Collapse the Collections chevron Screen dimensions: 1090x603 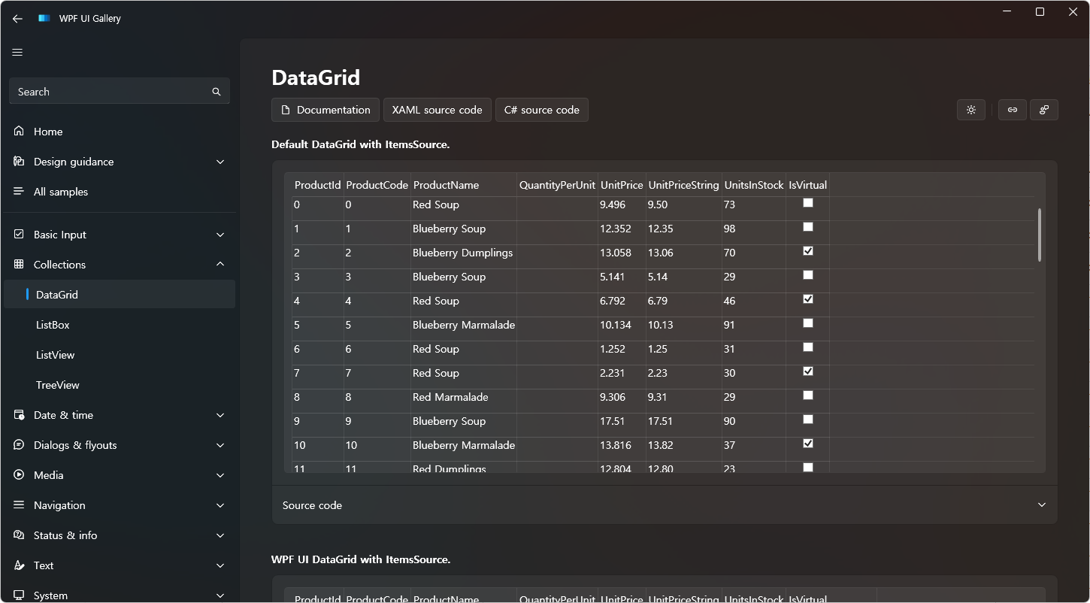click(220, 264)
